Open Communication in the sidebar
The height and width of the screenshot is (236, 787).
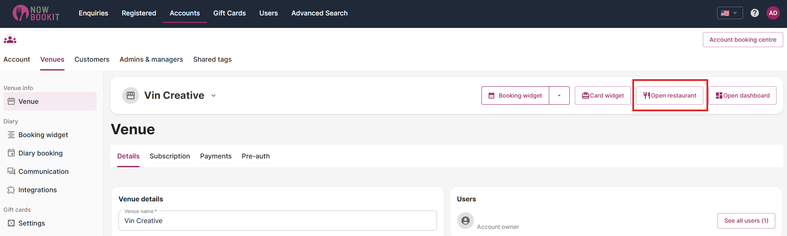[x=43, y=171]
